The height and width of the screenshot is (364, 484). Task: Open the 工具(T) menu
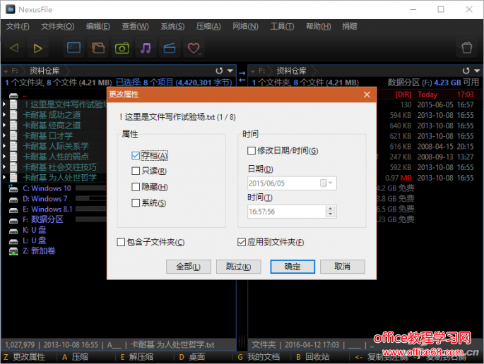coord(282,27)
